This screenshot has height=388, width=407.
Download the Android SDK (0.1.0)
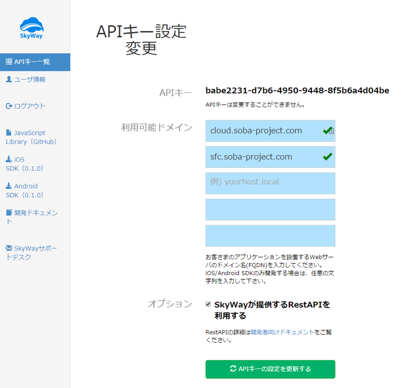25,190
